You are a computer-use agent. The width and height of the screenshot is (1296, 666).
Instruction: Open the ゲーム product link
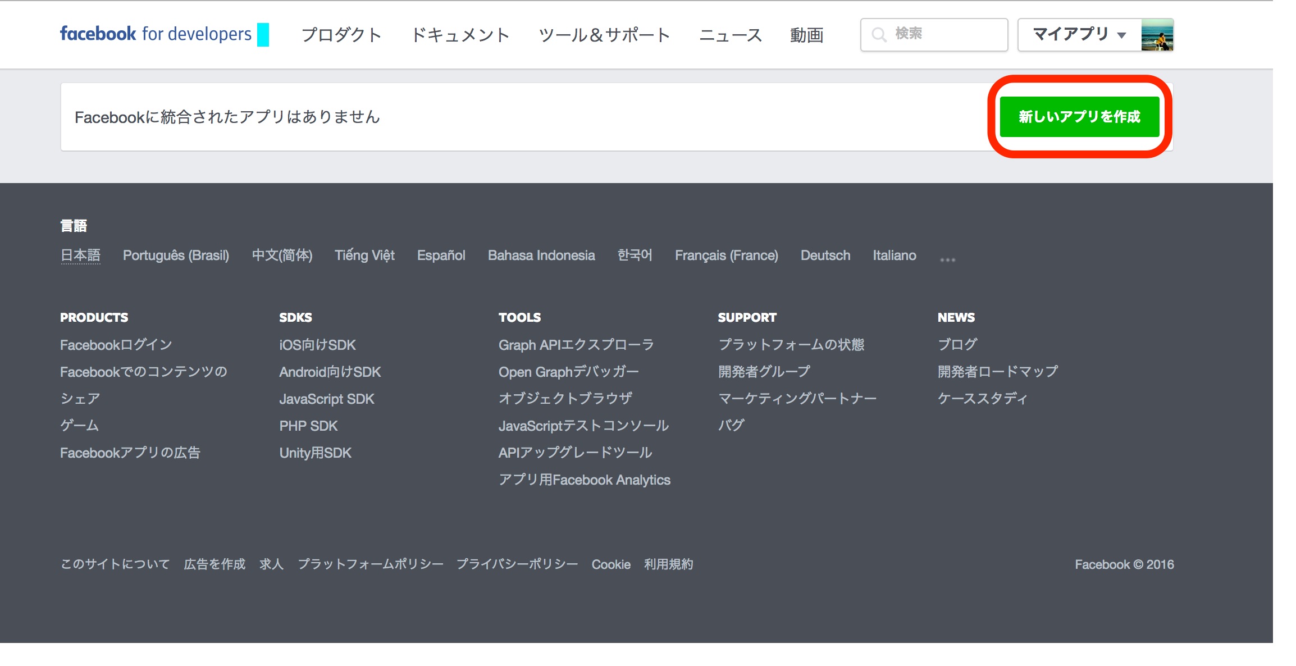(x=79, y=426)
